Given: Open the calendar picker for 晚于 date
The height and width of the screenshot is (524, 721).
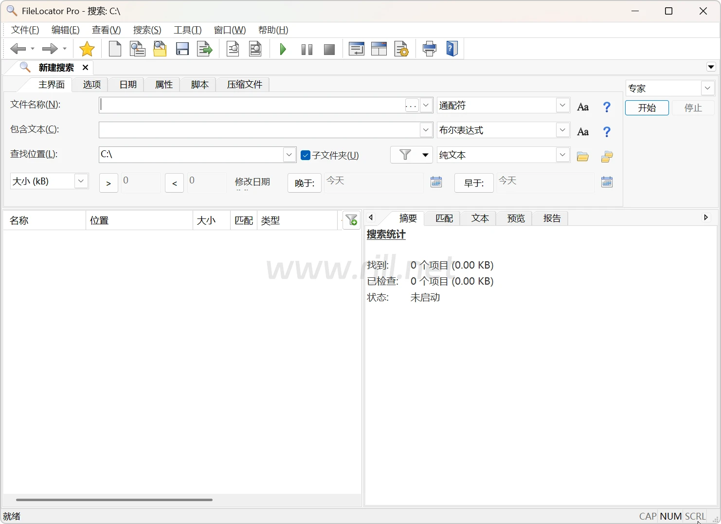Looking at the screenshot, I should point(436,182).
